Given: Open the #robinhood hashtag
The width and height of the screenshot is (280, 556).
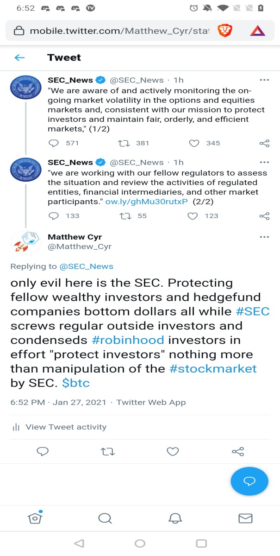Looking at the screenshot, I should point(128,340).
